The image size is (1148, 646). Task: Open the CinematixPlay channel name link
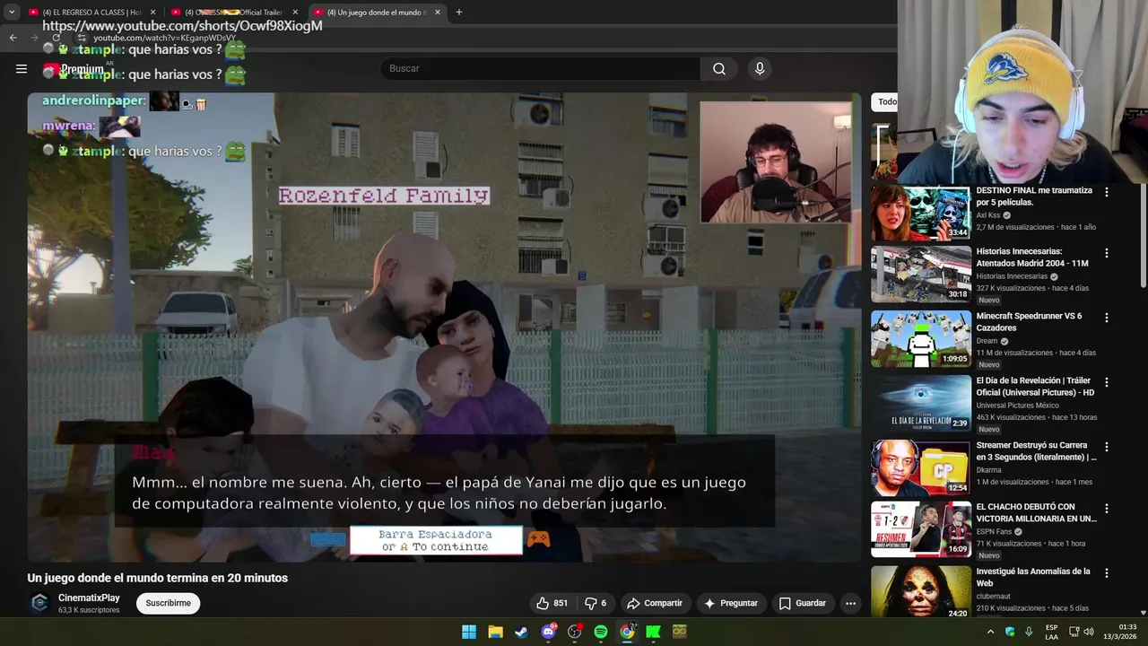coord(89,598)
